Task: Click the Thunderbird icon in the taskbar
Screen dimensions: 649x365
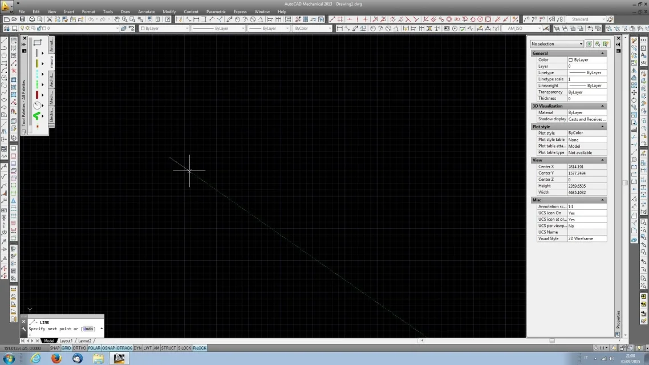Action: coord(78,358)
